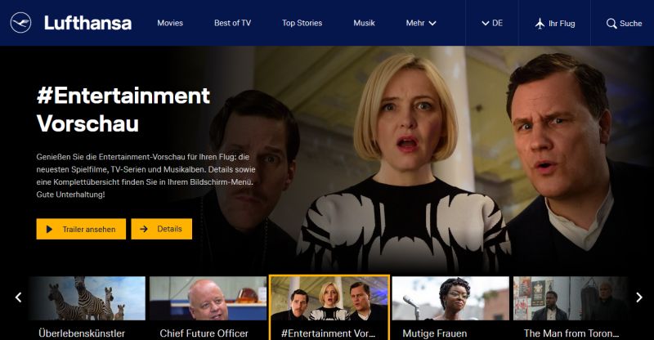Click the Lufthansa crane logo icon
The width and height of the screenshot is (654, 340).
pos(21,23)
